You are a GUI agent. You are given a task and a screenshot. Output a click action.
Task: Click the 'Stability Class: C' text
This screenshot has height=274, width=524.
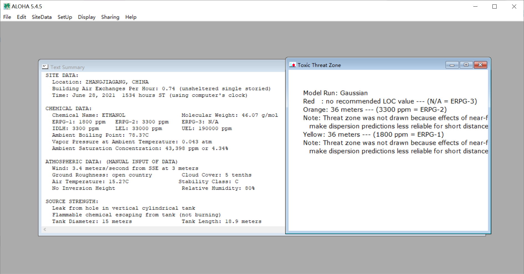click(208, 181)
